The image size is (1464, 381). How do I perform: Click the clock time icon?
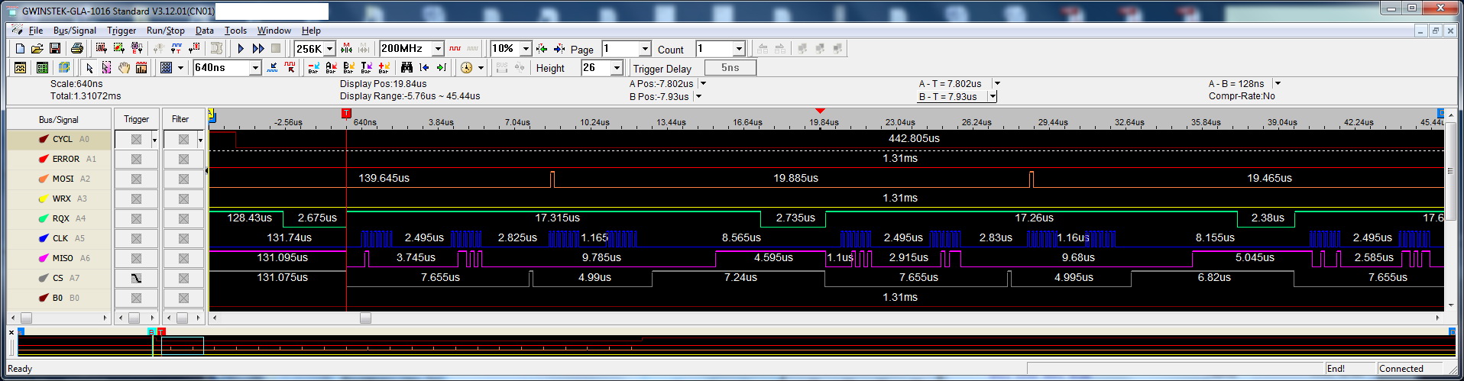[x=466, y=68]
